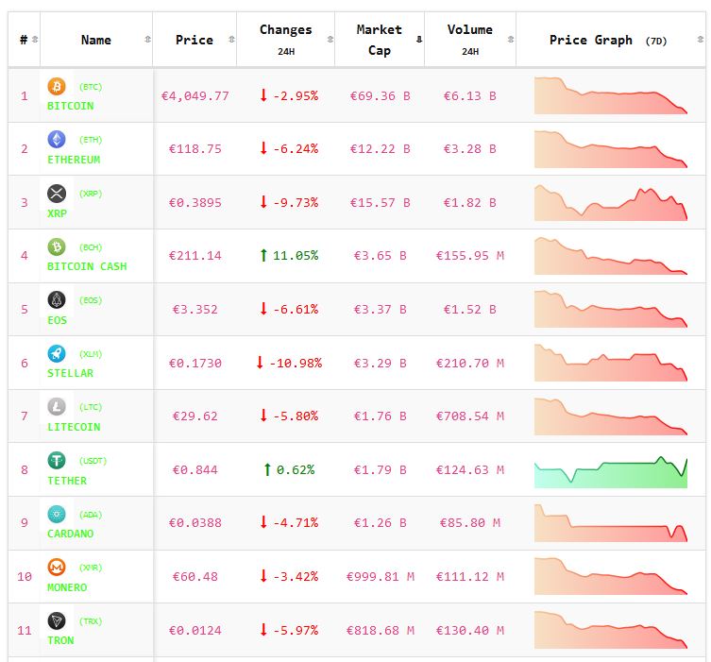Click the Litecoin silver logo icon

57,407
